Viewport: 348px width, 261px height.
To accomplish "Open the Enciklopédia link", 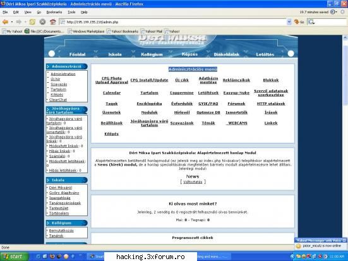I will pyautogui.click(x=149, y=104).
